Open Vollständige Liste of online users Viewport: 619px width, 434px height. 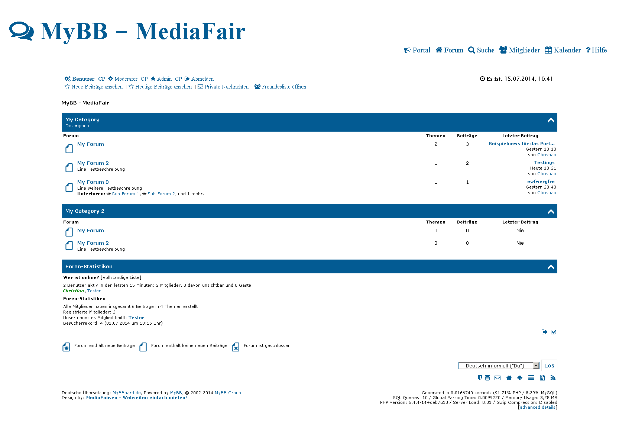[x=121, y=277]
